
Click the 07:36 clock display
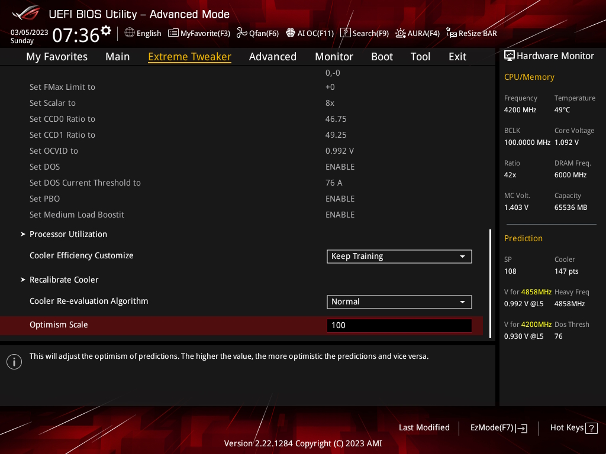76,35
